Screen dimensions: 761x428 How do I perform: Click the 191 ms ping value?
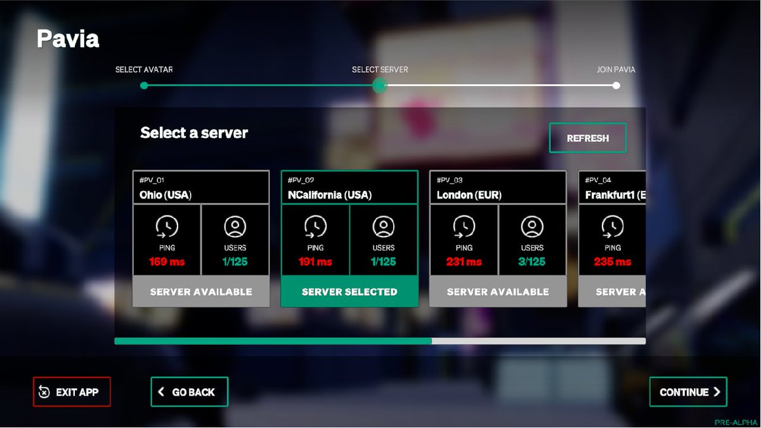315,261
